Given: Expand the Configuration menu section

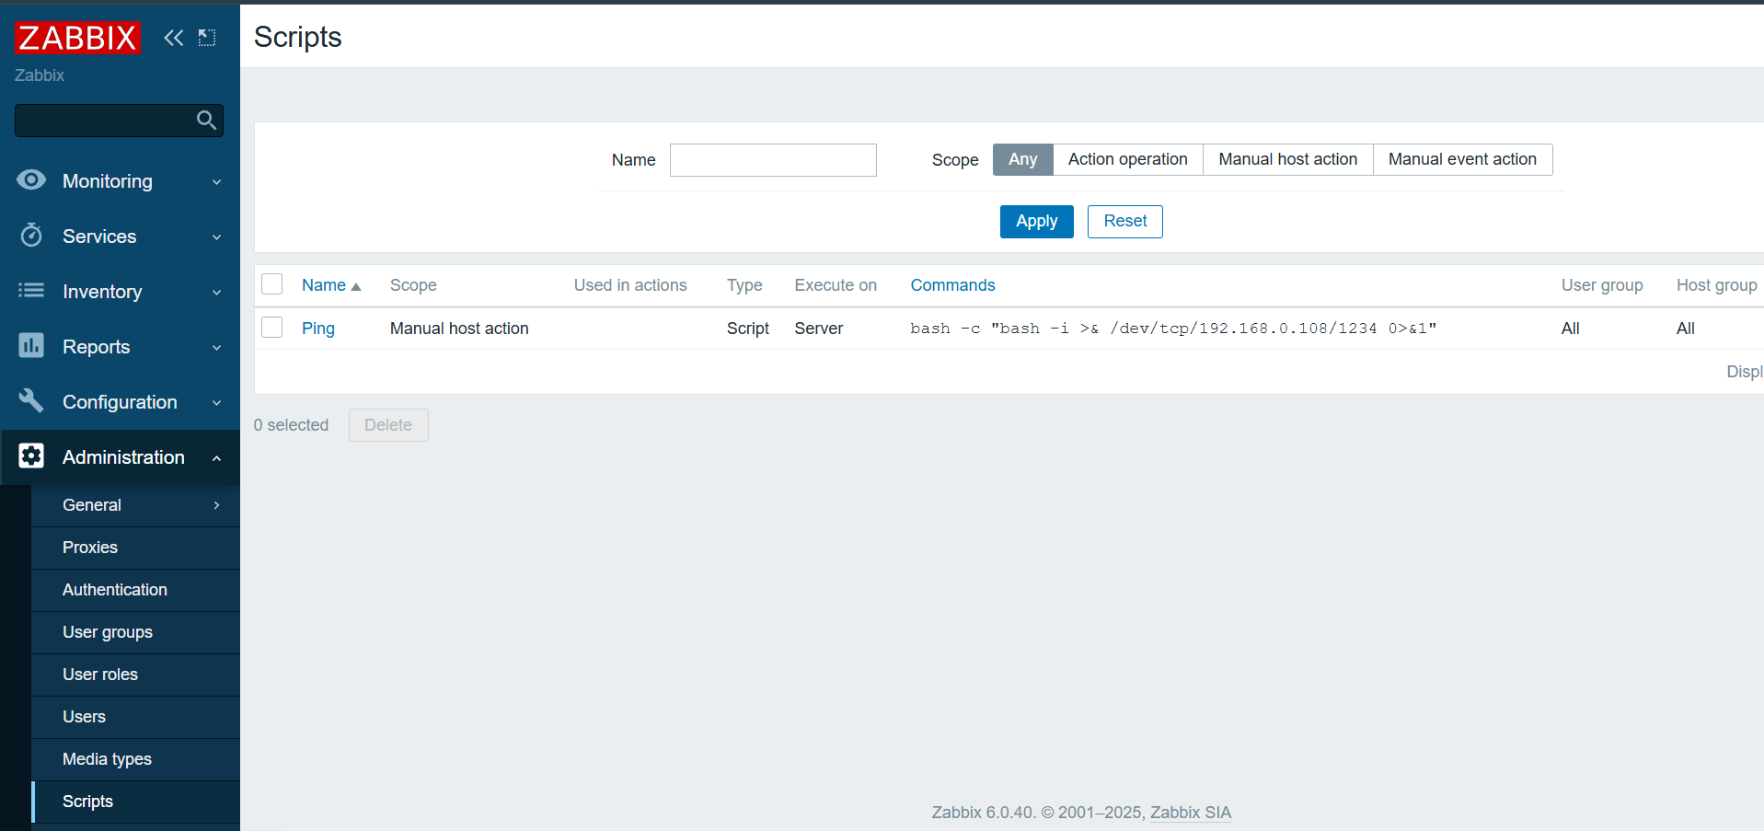Looking at the screenshot, I should click(x=120, y=402).
